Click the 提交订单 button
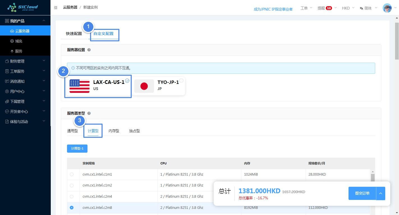Screen dimensions: 399x215 362,193
